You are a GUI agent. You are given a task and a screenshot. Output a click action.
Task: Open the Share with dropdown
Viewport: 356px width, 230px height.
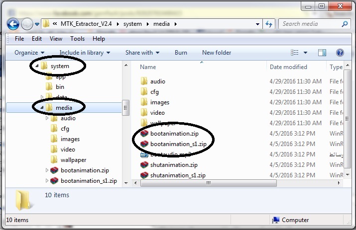point(142,53)
